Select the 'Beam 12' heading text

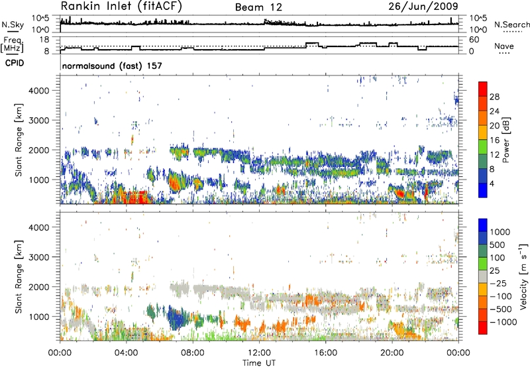pyautogui.click(x=258, y=7)
